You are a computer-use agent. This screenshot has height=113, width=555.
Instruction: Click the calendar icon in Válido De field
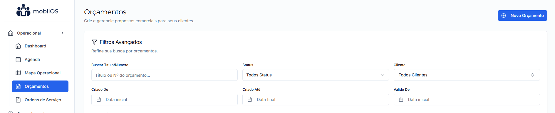(x=401, y=100)
